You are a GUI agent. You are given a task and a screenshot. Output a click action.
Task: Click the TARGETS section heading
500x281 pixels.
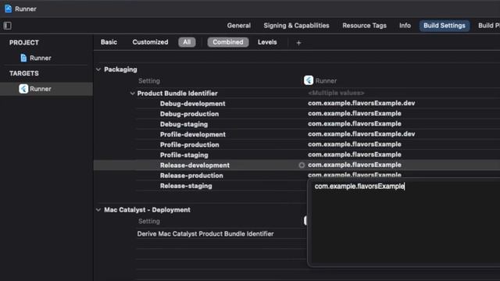[x=24, y=73]
